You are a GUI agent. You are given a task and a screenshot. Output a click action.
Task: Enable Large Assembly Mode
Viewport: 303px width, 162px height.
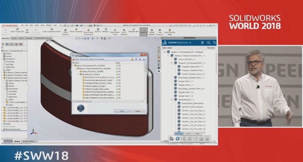coord(170,32)
